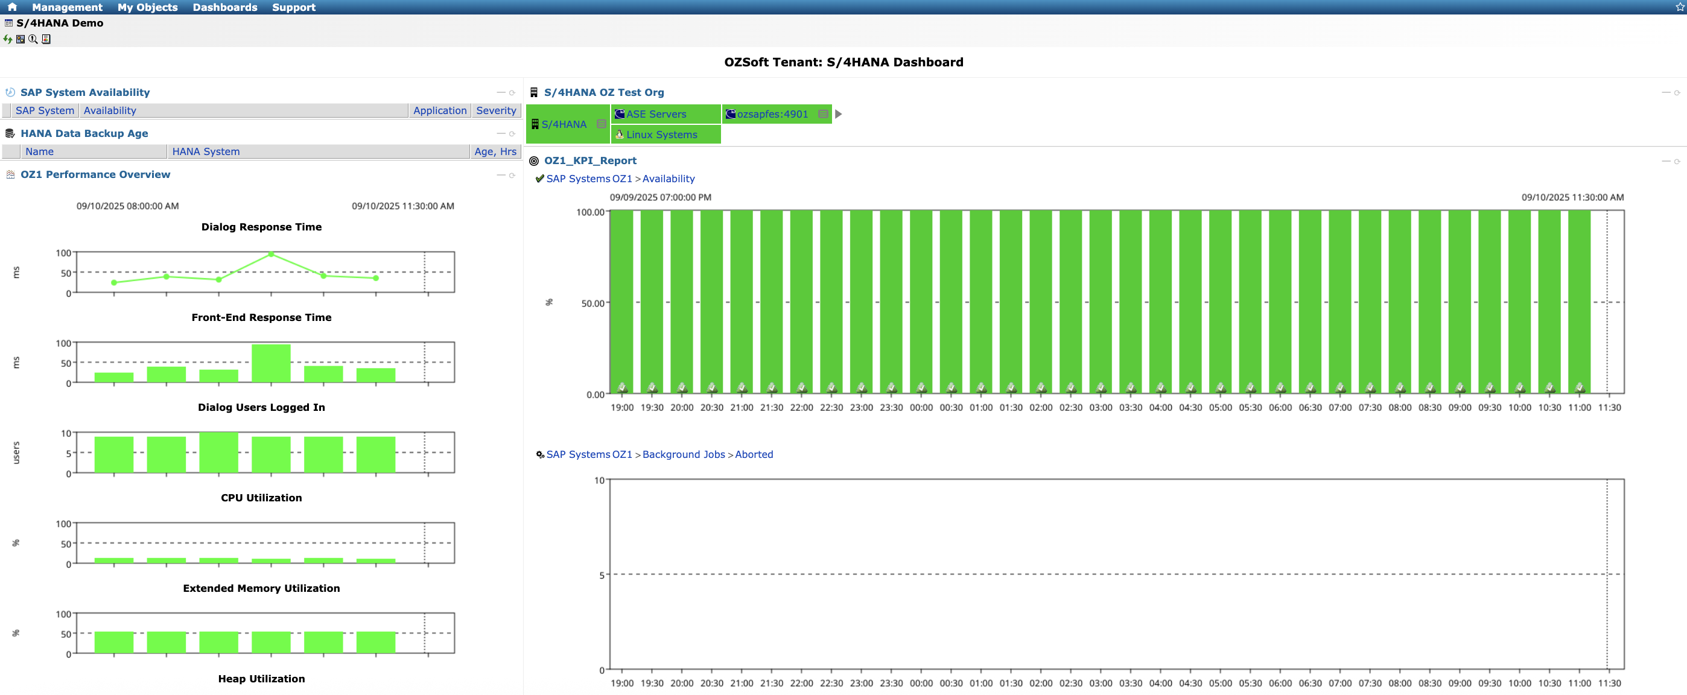Click the OZ1_KPI_Report target icon
The height and width of the screenshot is (695, 1687).
(534, 161)
